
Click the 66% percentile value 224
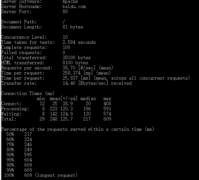[x=28, y=139]
